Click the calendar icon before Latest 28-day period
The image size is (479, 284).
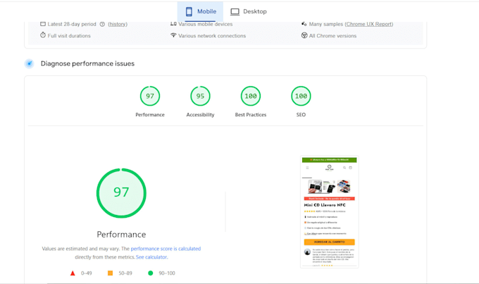(x=43, y=24)
